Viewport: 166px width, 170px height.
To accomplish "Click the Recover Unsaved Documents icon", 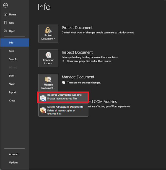I will [43, 98].
